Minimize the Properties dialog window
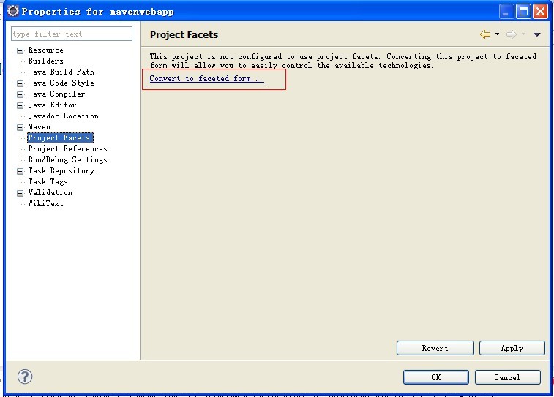Viewport: 554px width, 397px height. pos(506,11)
